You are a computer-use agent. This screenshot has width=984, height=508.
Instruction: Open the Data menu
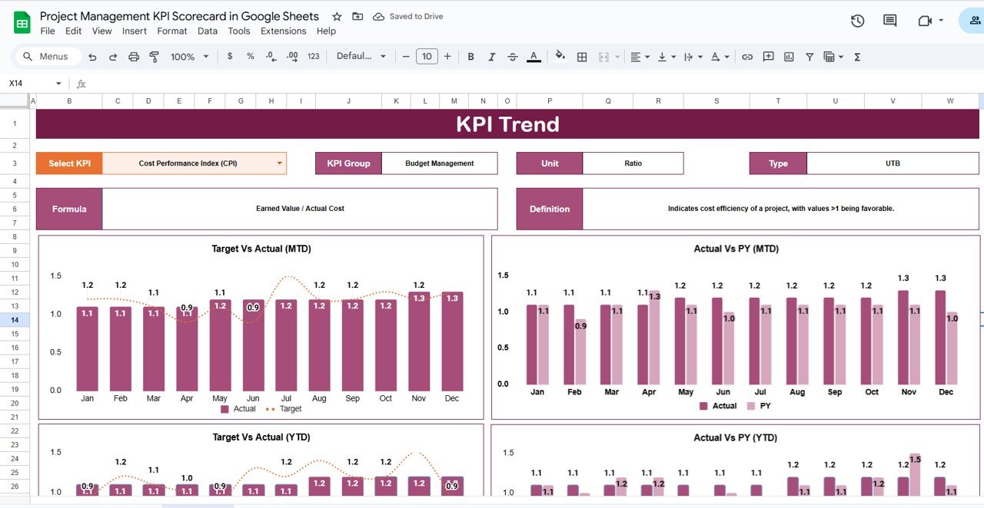click(207, 31)
